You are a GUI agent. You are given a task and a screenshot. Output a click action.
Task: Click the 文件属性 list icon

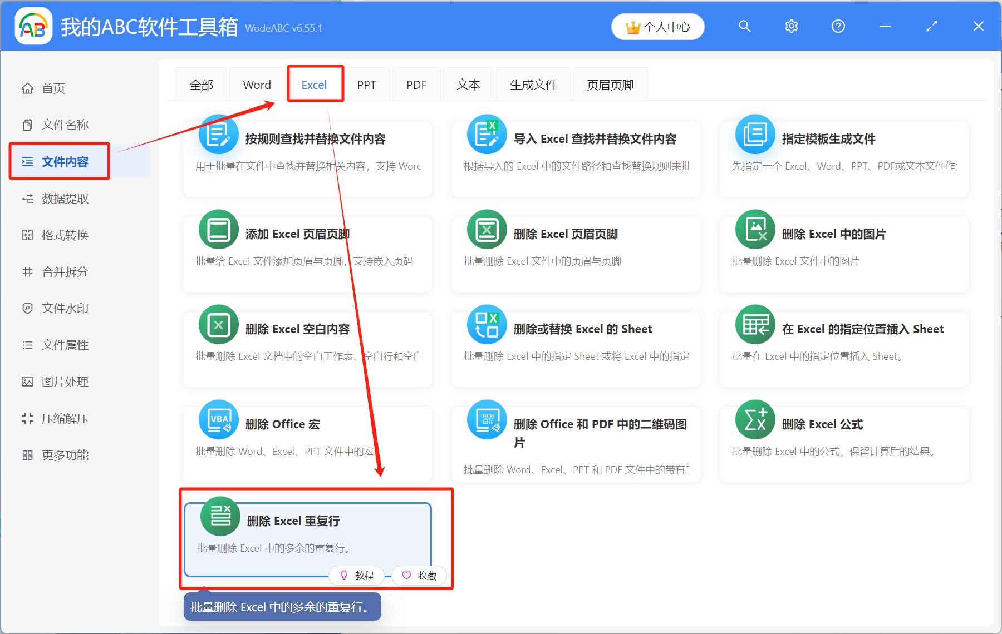click(x=27, y=345)
